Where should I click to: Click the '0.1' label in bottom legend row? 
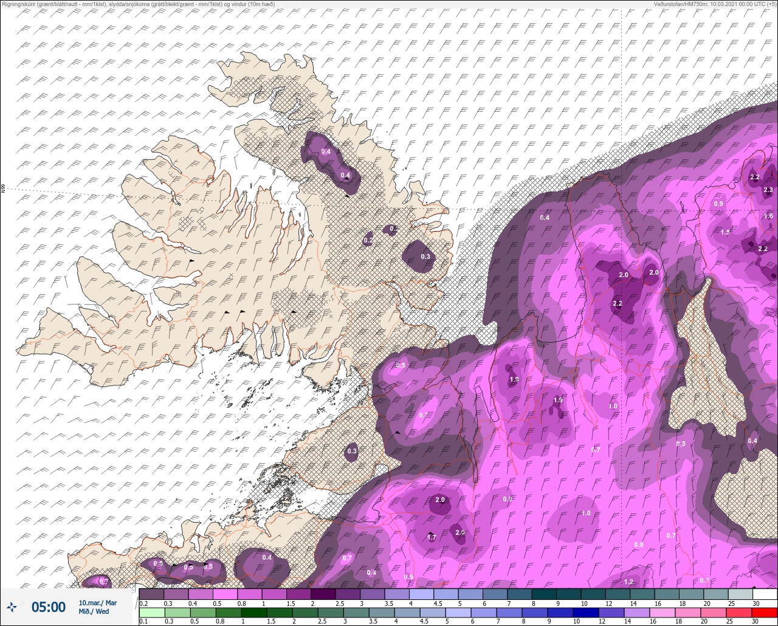tap(143, 622)
